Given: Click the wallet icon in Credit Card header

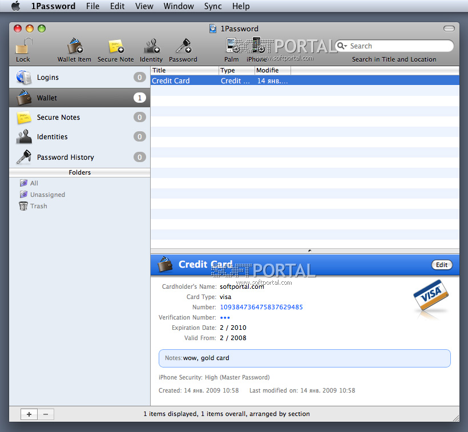Looking at the screenshot, I should (x=165, y=264).
